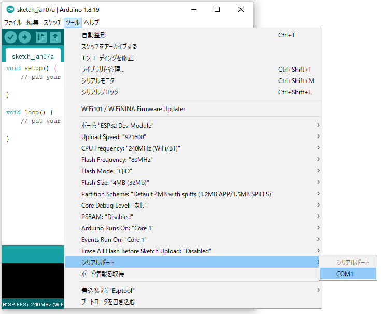Open the ヘルプ menu
Screen dimensions: 381x314
click(91, 23)
